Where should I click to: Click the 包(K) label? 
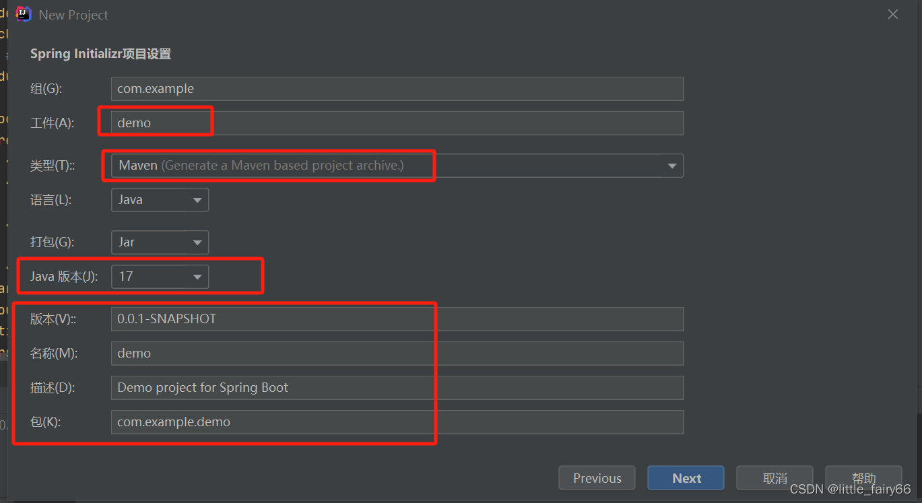tap(46, 422)
